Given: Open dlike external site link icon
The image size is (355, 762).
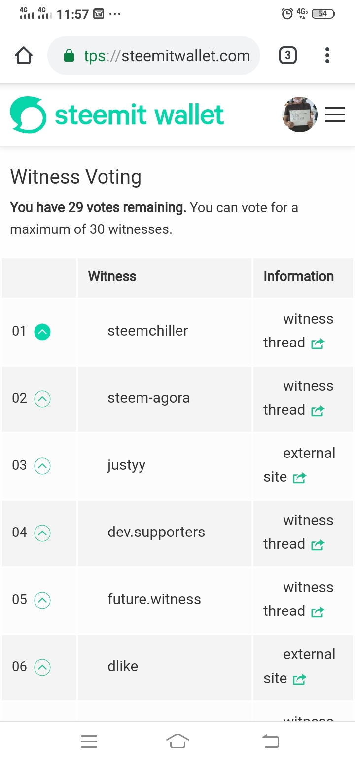Looking at the screenshot, I should [x=299, y=679].
